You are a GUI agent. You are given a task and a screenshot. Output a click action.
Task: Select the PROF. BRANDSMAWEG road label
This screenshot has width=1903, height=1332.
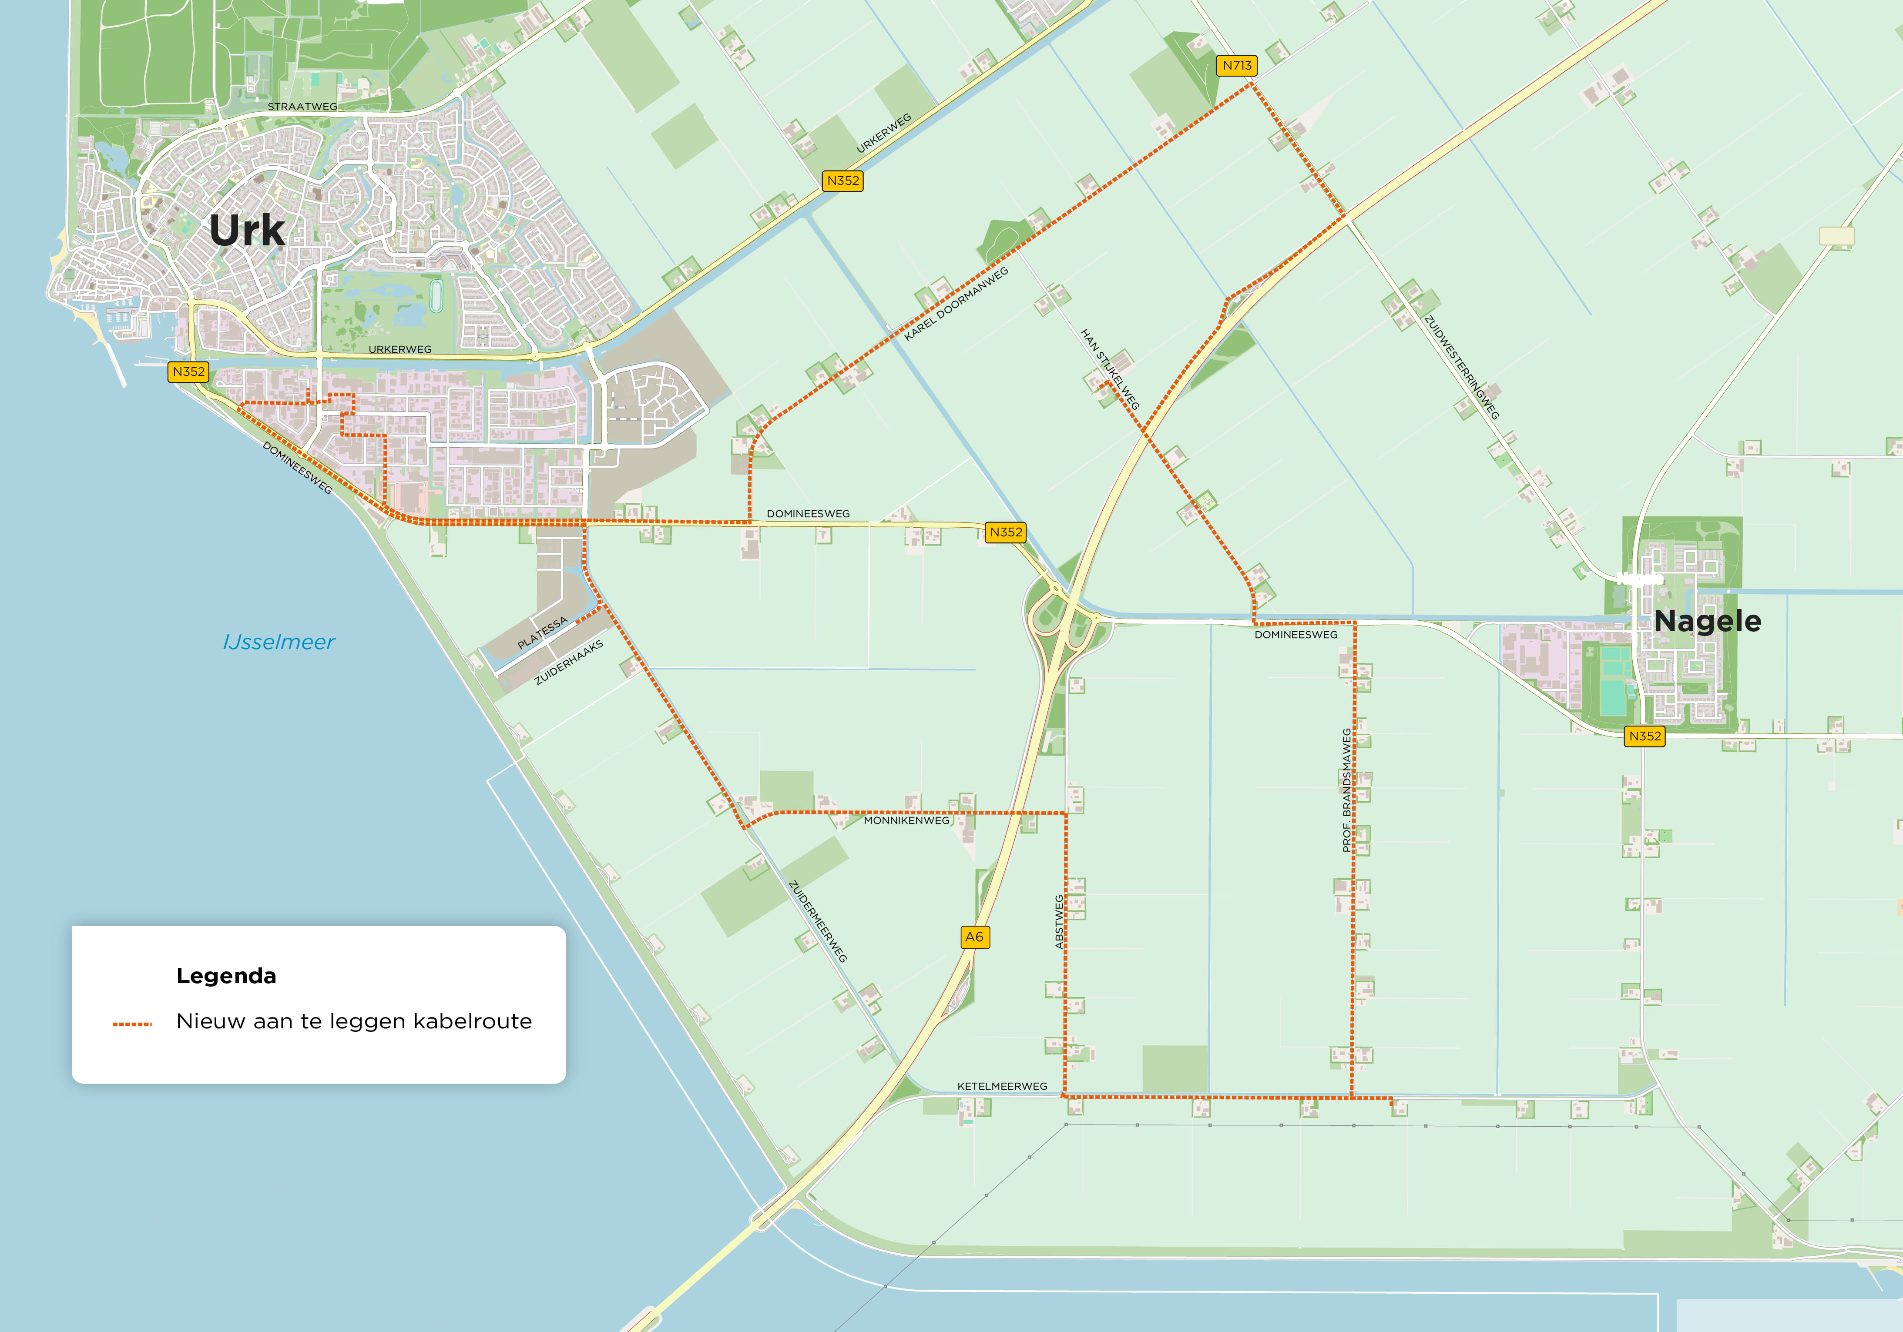[x=1347, y=790]
